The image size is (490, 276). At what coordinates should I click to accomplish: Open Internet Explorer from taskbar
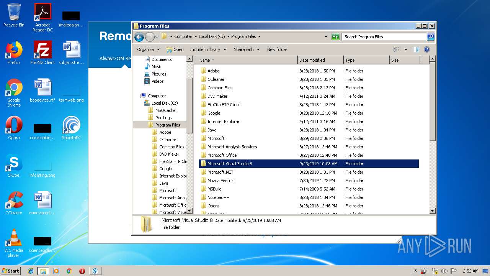coord(31,271)
